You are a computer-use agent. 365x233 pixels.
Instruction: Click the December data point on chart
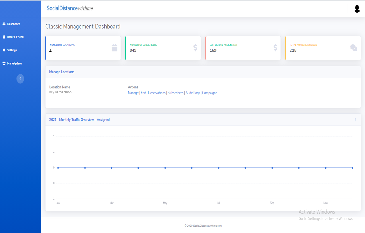pos(352,168)
